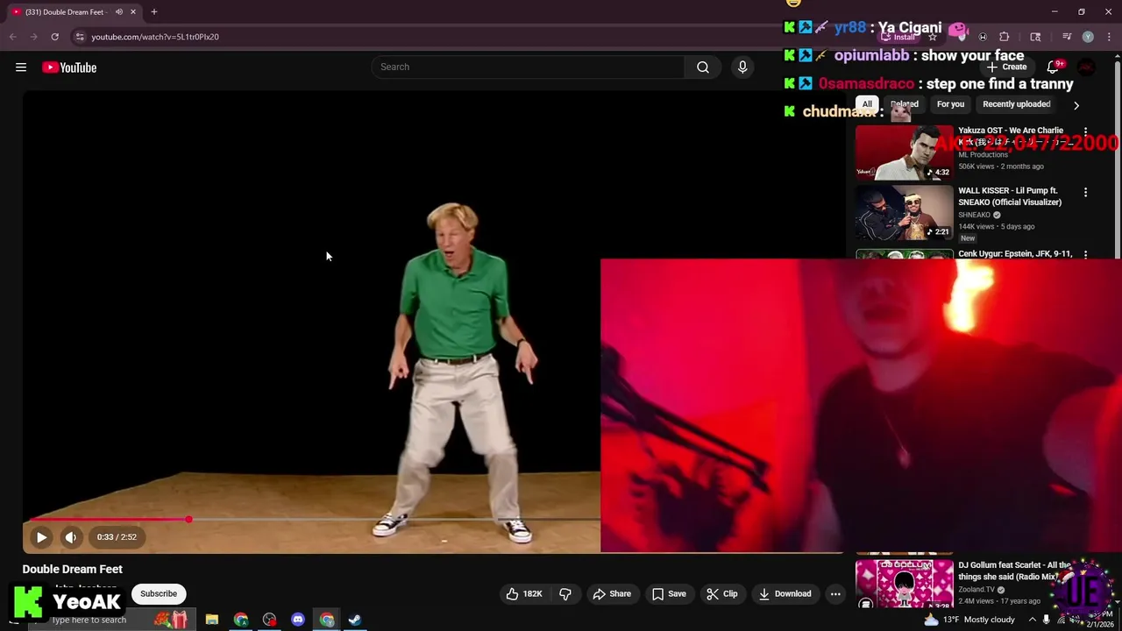
Task: Start voice search with the microphone icon
Action: [742, 67]
